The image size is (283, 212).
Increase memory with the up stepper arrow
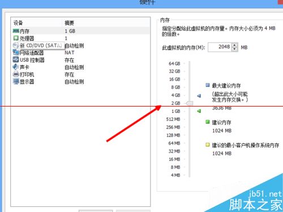234,45
